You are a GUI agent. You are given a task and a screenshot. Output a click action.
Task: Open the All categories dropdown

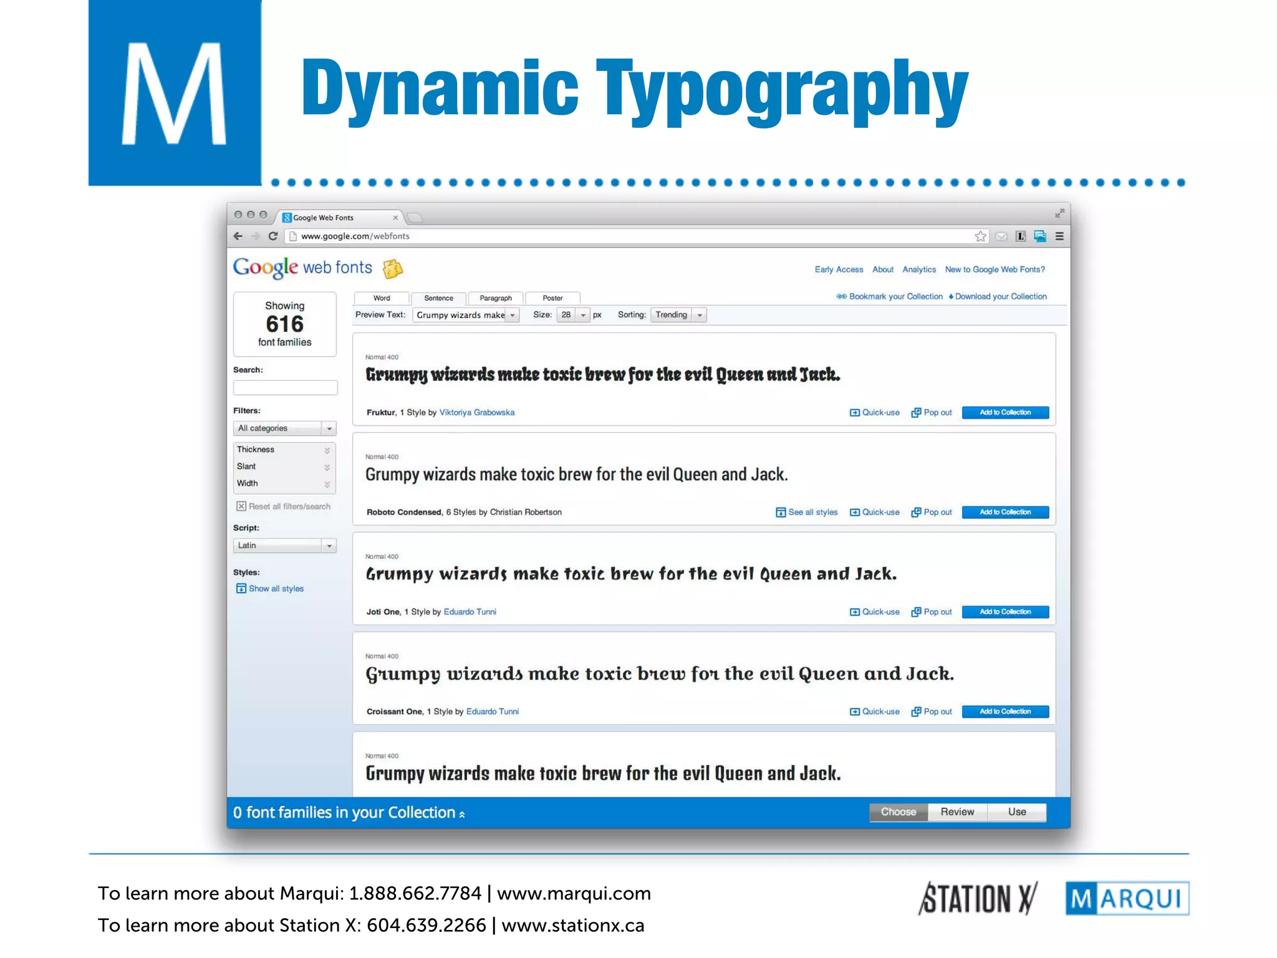284,428
